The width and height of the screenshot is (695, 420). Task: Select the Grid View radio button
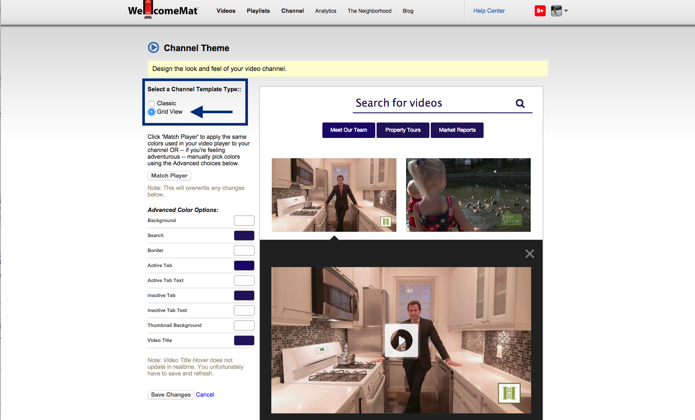point(152,112)
